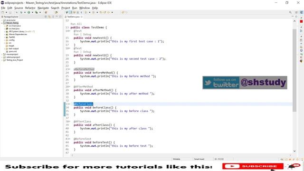304x171 pixels.
Task: Click the red Subscribe button
Action: point(253,166)
